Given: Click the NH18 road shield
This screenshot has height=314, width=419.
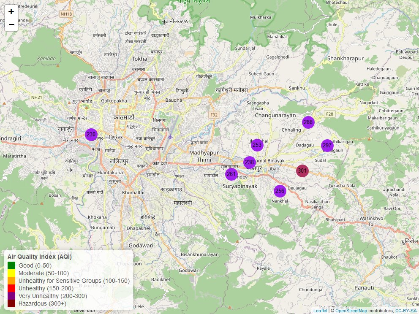Looking at the screenshot, I should point(66,14).
